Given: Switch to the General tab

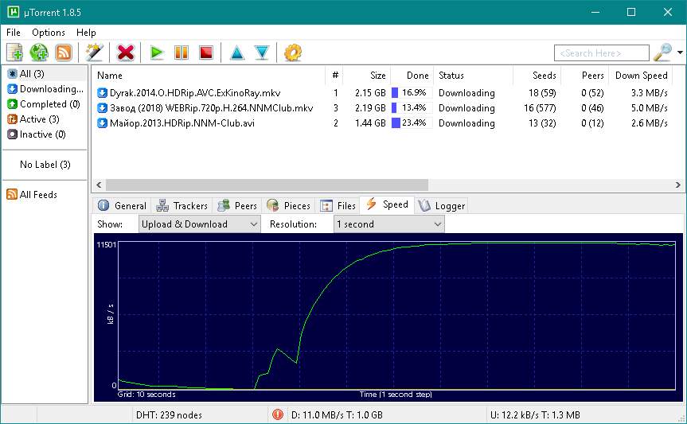Looking at the screenshot, I should [123, 205].
